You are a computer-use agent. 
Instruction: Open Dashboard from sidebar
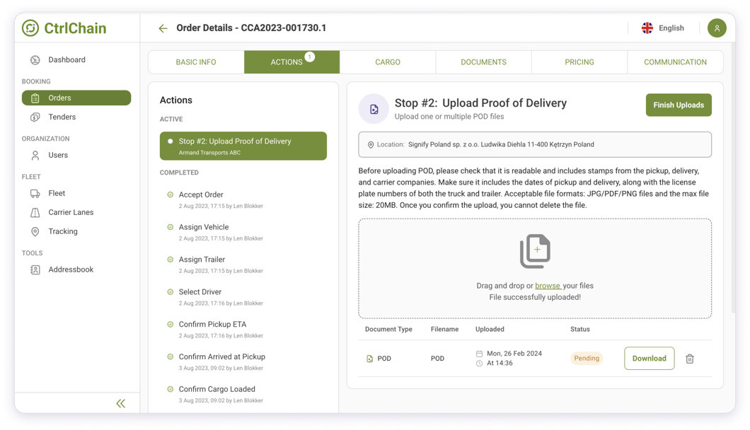(x=67, y=60)
